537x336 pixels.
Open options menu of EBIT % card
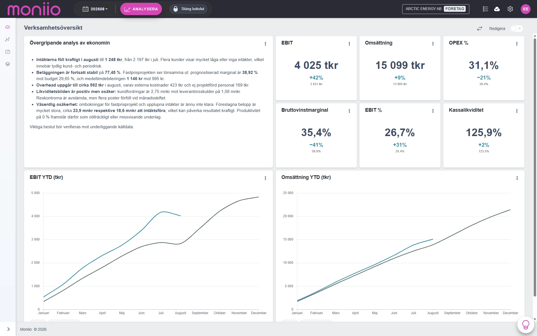coord(433,111)
